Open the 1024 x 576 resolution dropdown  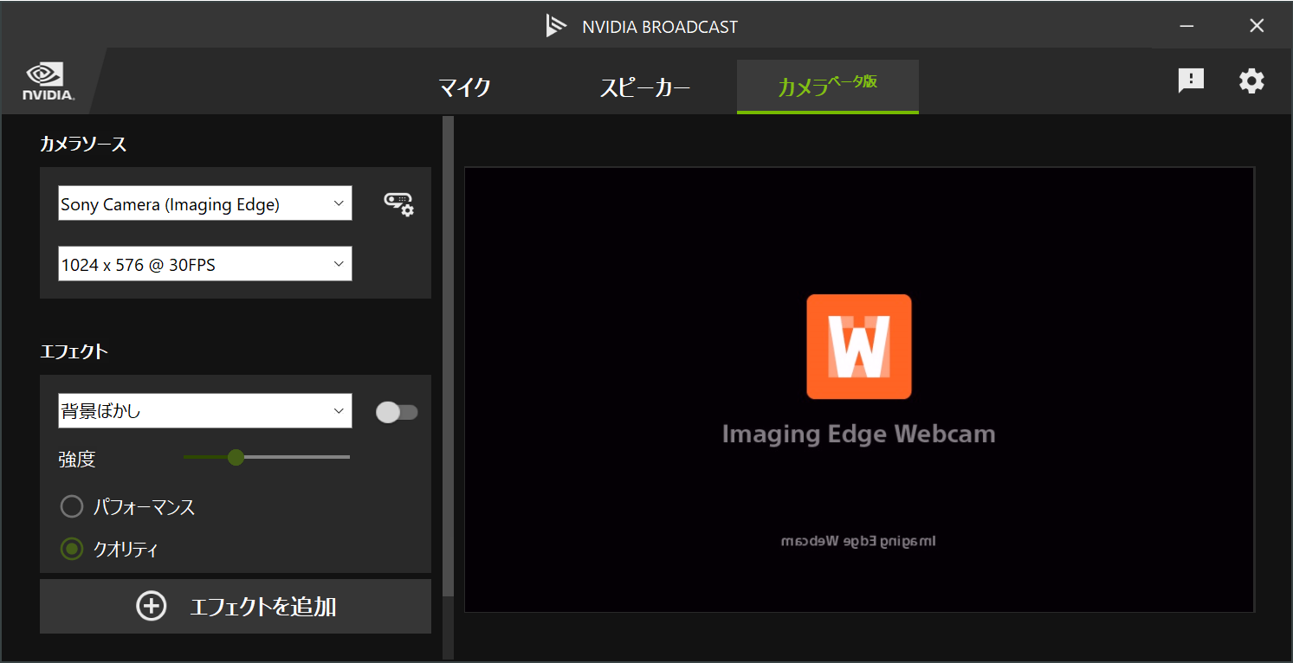tap(205, 263)
